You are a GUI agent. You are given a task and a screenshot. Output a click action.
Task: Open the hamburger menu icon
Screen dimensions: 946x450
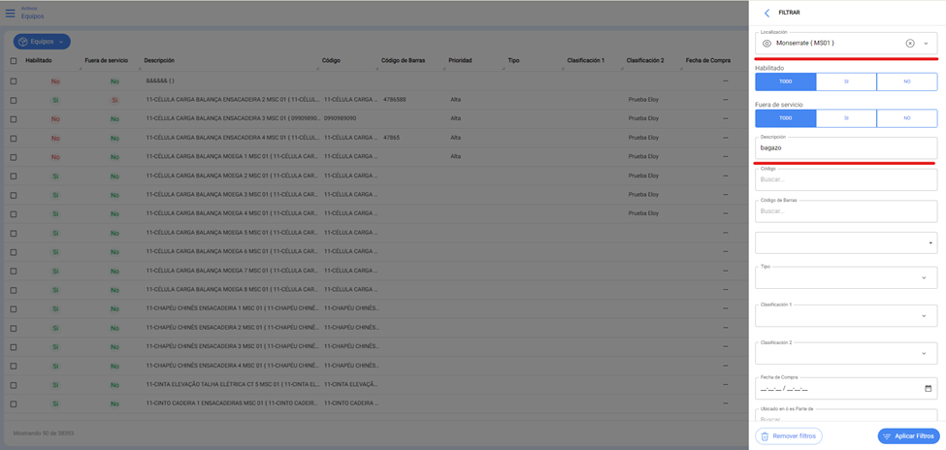click(x=11, y=13)
